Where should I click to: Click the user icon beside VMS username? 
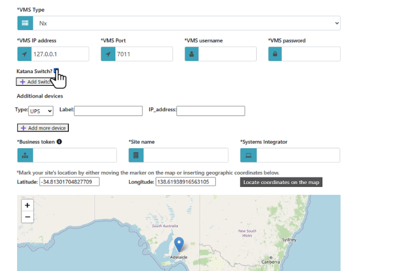[192, 54]
